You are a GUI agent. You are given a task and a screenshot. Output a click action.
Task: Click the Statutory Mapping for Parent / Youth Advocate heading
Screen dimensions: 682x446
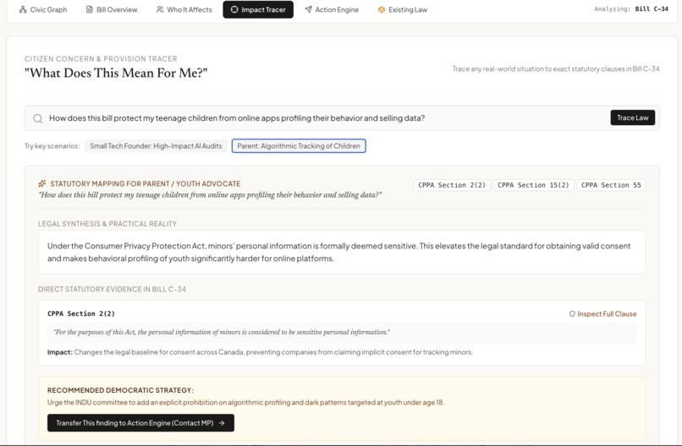146,183
